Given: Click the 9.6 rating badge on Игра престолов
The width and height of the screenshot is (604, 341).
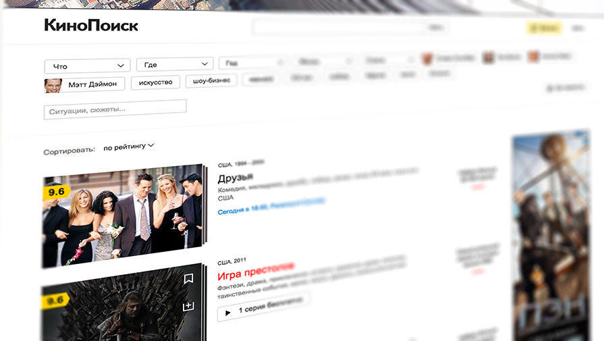Looking at the screenshot, I should tap(55, 301).
